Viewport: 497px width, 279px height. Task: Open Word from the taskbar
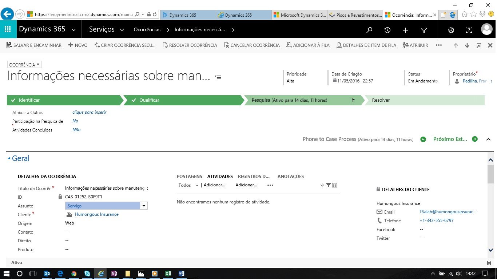(x=182, y=274)
